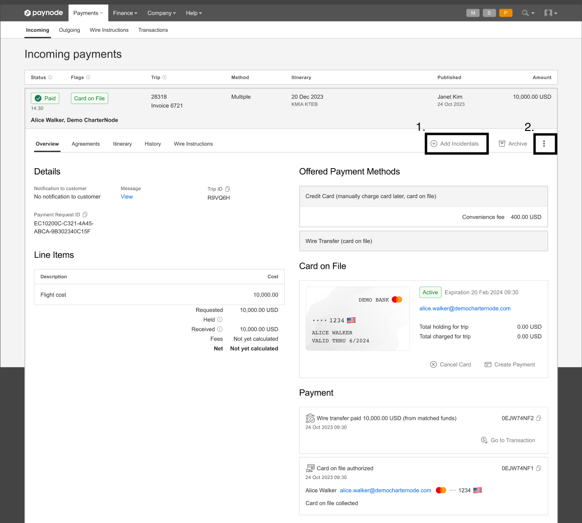Image resolution: width=582 pixels, height=523 pixels.
Task: Open the Finance dropdown menu
Action: (x=125, y=13)
